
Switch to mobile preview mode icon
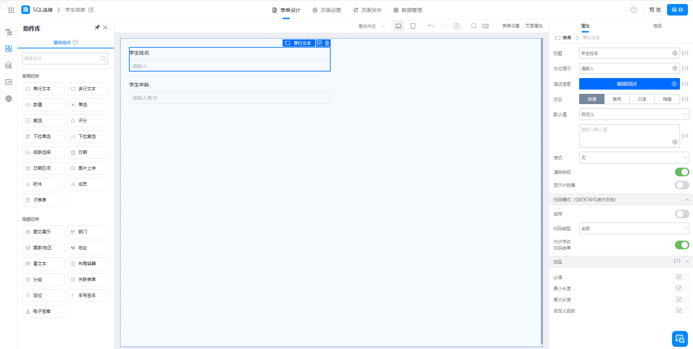tap(413, 26)
